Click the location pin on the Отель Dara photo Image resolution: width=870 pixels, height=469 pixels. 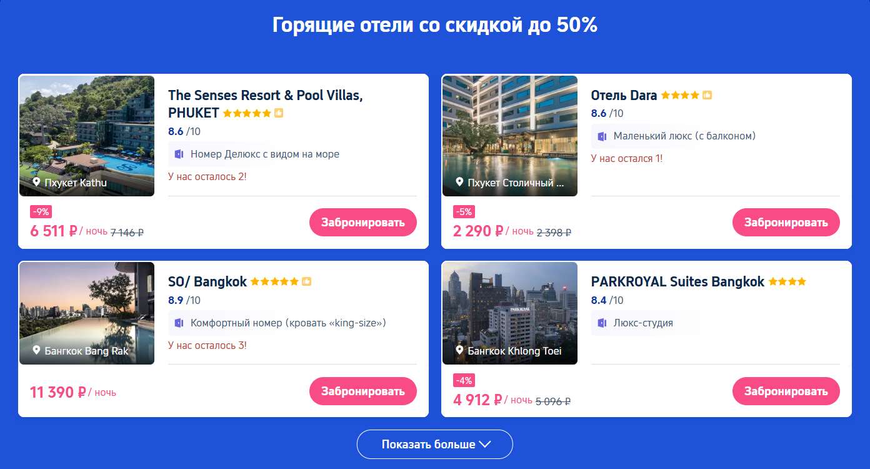459,182
